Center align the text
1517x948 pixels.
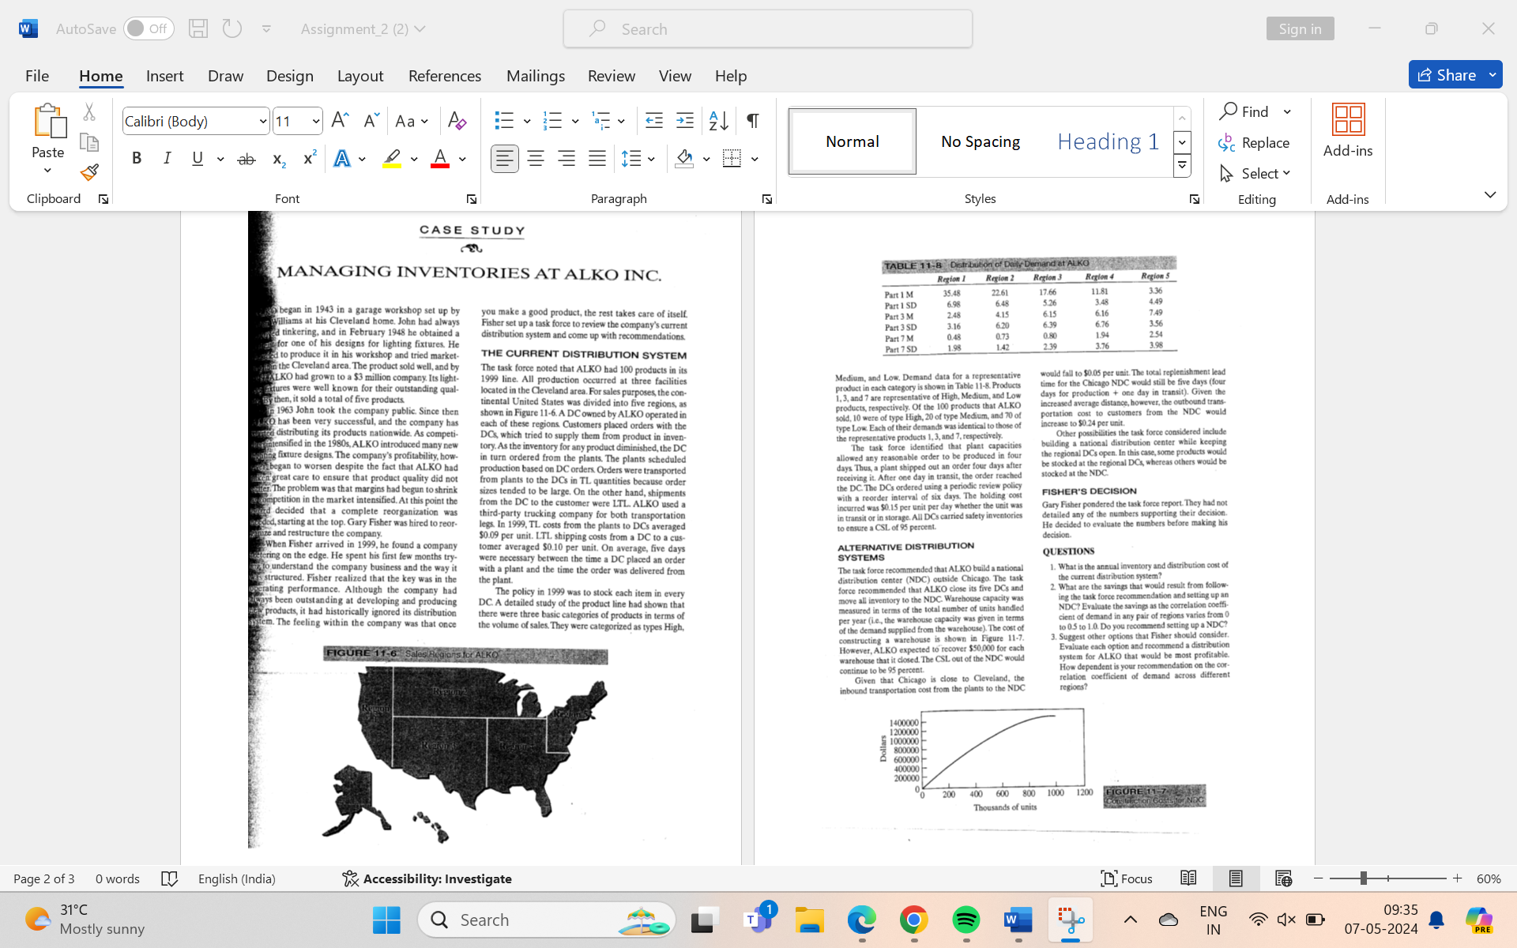pos(536,159)
